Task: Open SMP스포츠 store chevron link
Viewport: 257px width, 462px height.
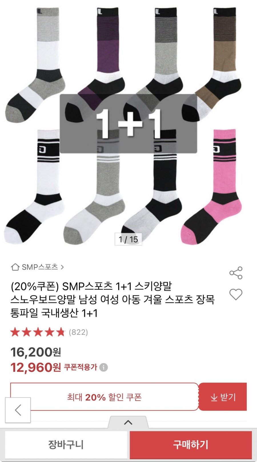Action: click(x=62, y=267)
